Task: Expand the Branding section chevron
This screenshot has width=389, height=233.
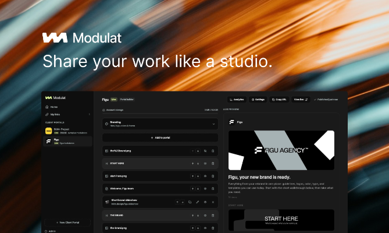Action: point(213,124)
